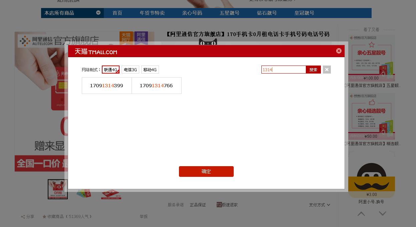Open the 五星靓号 nav tab
The image size is (416, 227).
(x=229, y=13)
